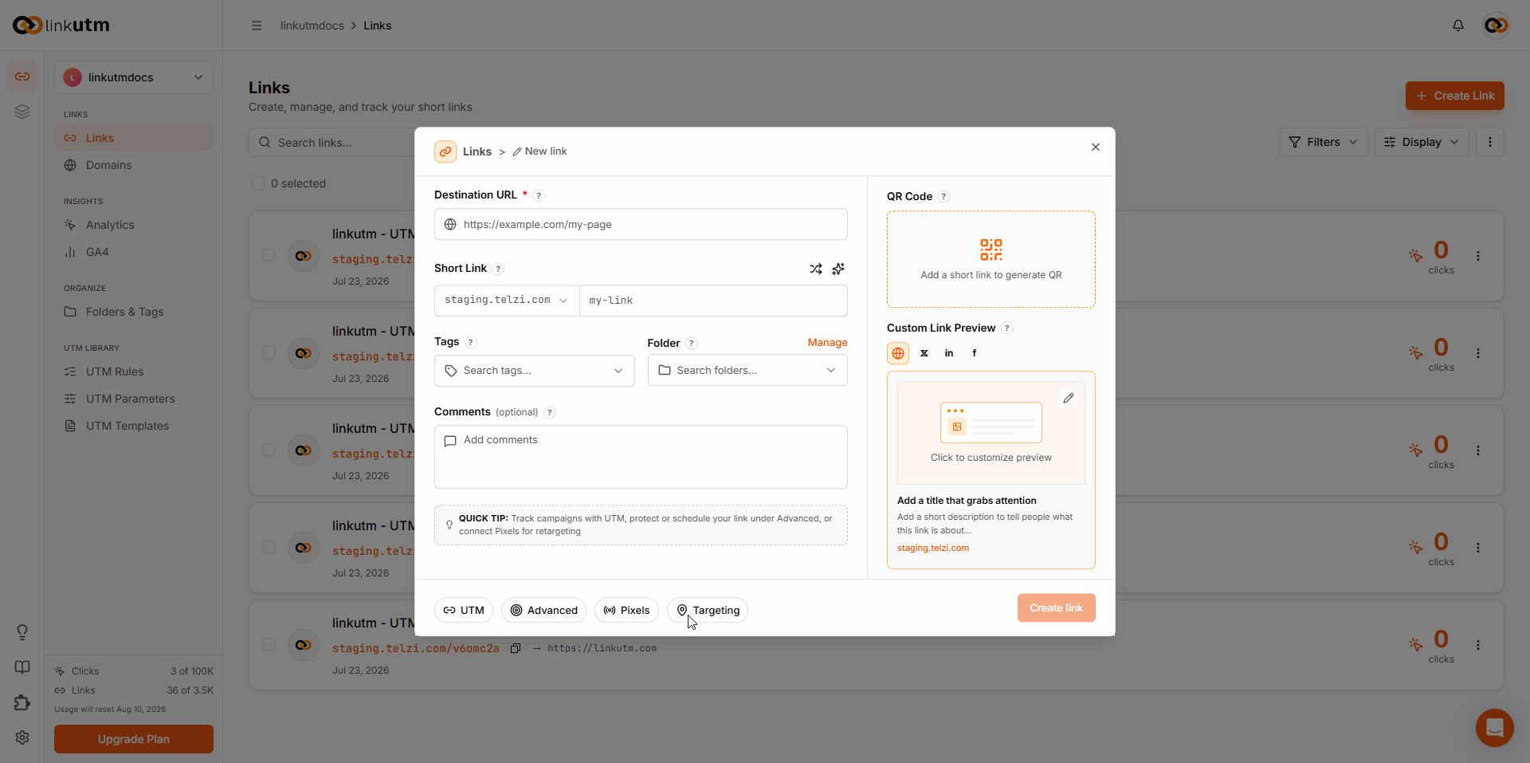
Task: Open the settings gear icon in left rail
Action: click(x=22, y=737)
